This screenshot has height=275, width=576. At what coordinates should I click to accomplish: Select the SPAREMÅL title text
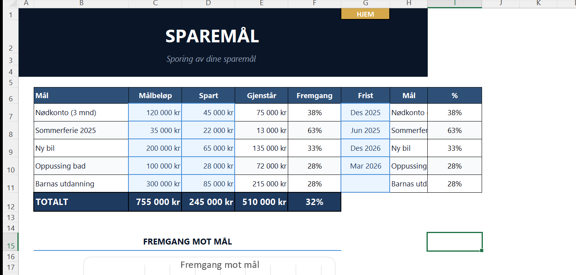click(x=212, y=36)
